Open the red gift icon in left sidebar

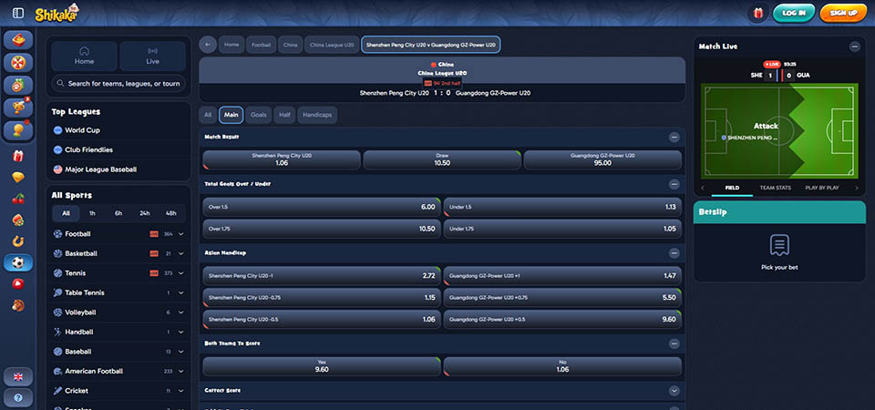[x=18, y=156]
